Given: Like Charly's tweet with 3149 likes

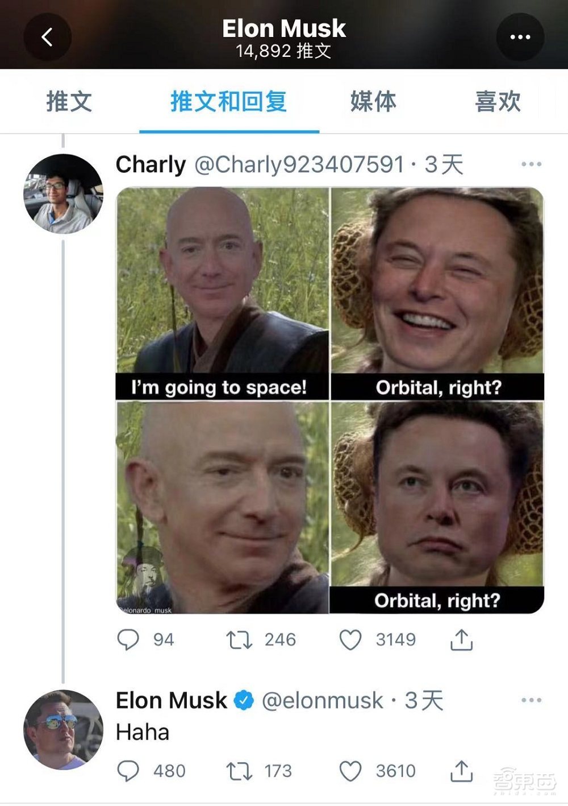Looking at the screenshot, I should [350, 639].
